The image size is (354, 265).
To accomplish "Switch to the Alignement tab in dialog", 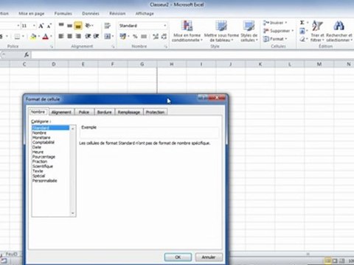I will click(61, 112).
